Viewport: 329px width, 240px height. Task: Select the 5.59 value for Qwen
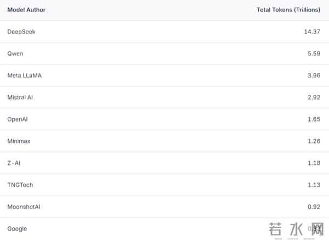point(314,54)
